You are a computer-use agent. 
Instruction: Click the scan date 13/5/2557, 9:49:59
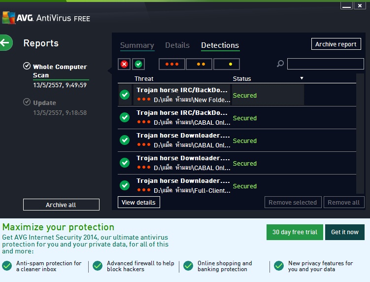click(60, 85)
